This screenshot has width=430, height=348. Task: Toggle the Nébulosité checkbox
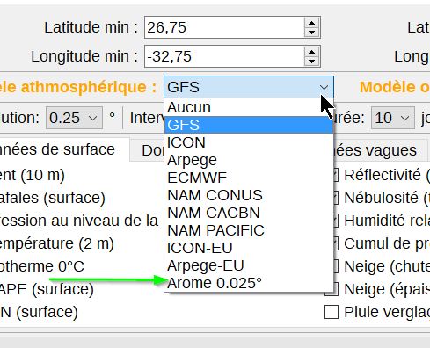click(x=335, y=198)
